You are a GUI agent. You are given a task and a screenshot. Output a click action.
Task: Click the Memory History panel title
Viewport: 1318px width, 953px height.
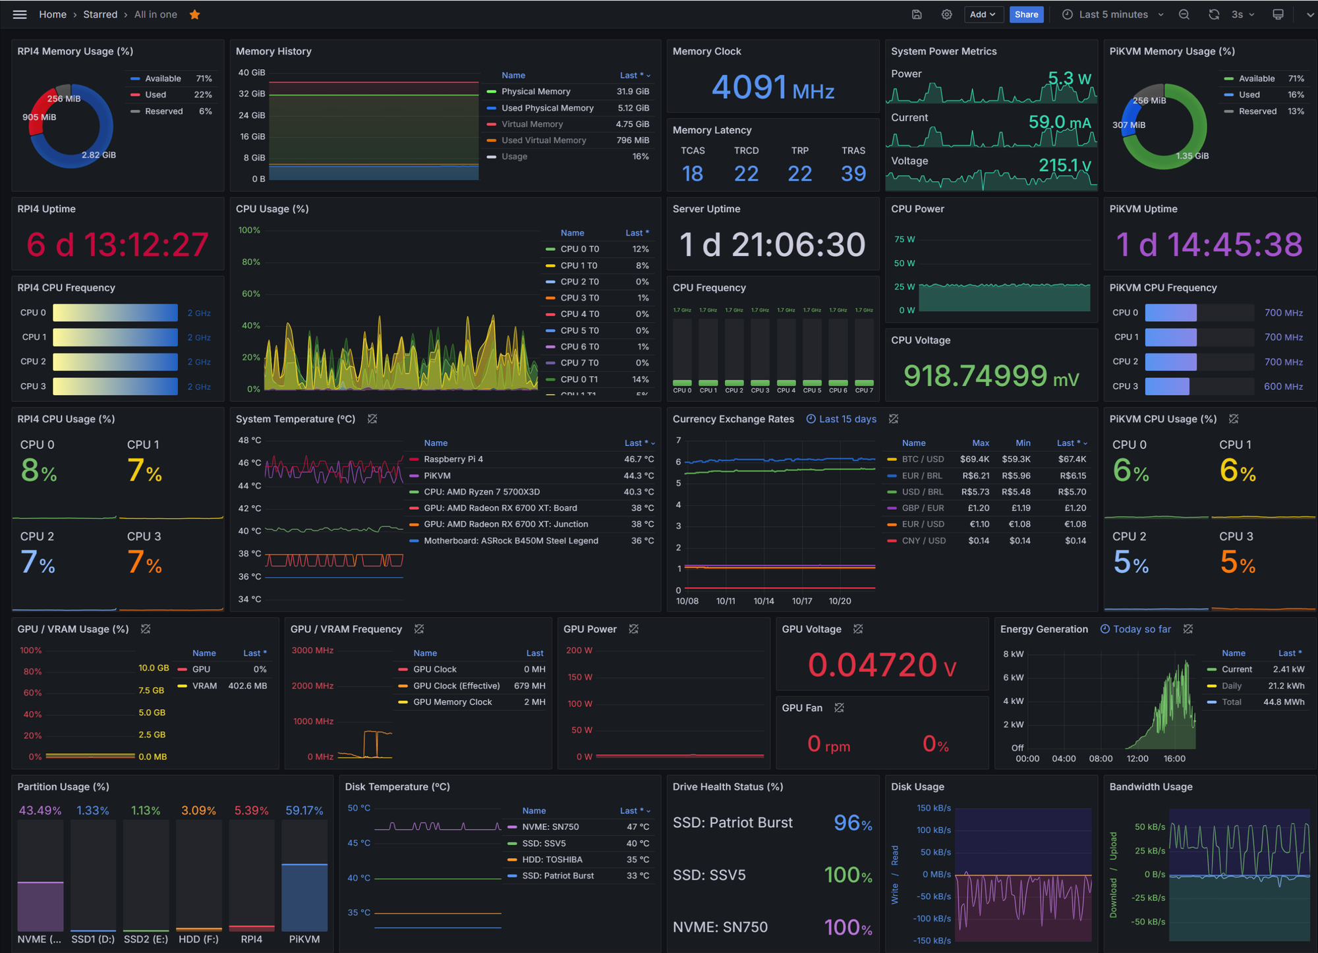click(x=273, y=51)
